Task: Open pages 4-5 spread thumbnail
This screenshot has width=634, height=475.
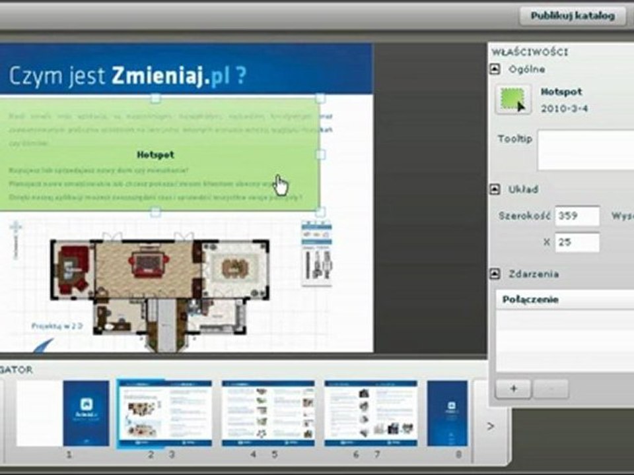Action: tap(268, 413)
